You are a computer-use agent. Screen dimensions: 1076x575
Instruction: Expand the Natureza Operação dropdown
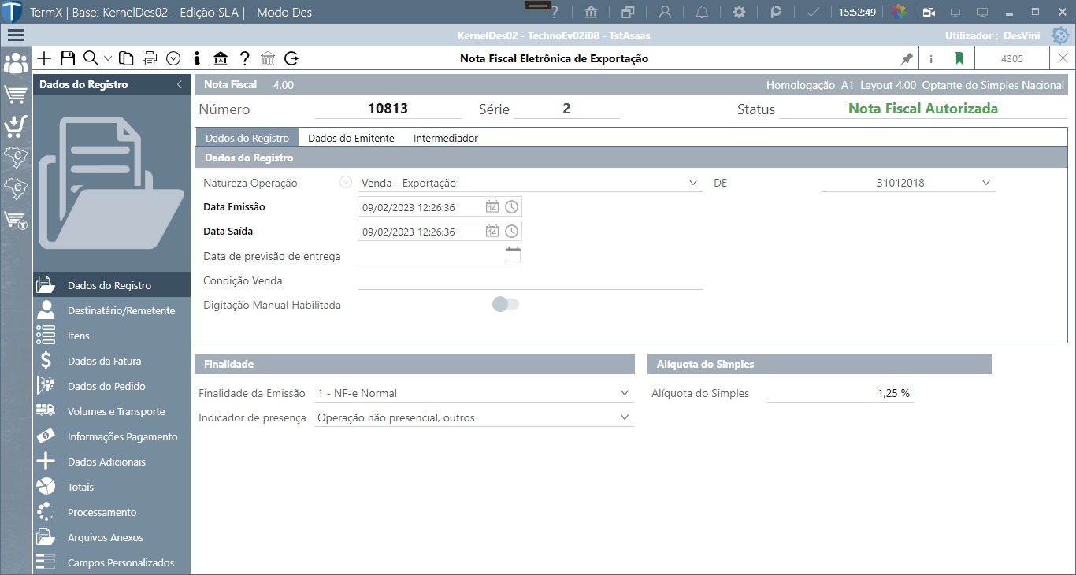pos(693,183)
